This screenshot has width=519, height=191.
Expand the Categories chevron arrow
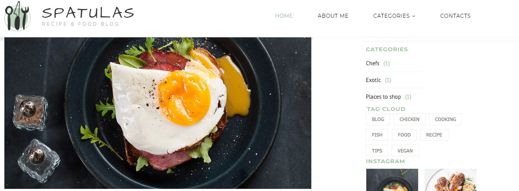coord(414,16)
